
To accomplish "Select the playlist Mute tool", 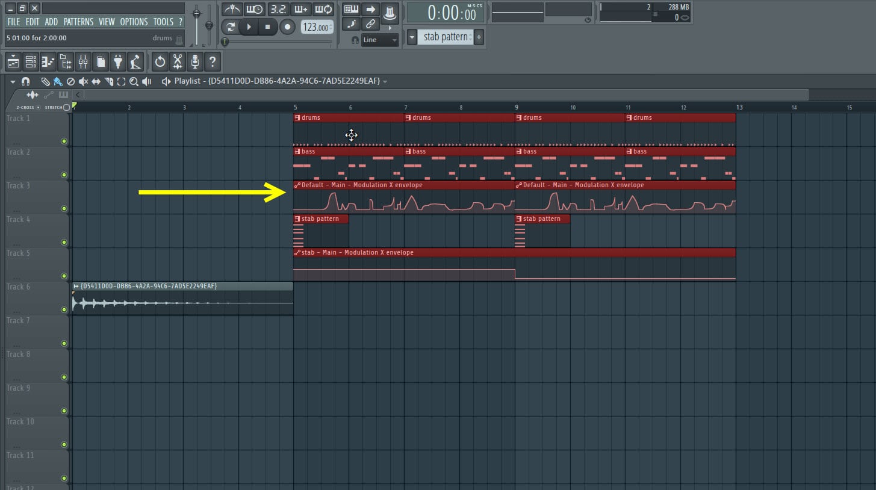I will [x=83, y=81].
